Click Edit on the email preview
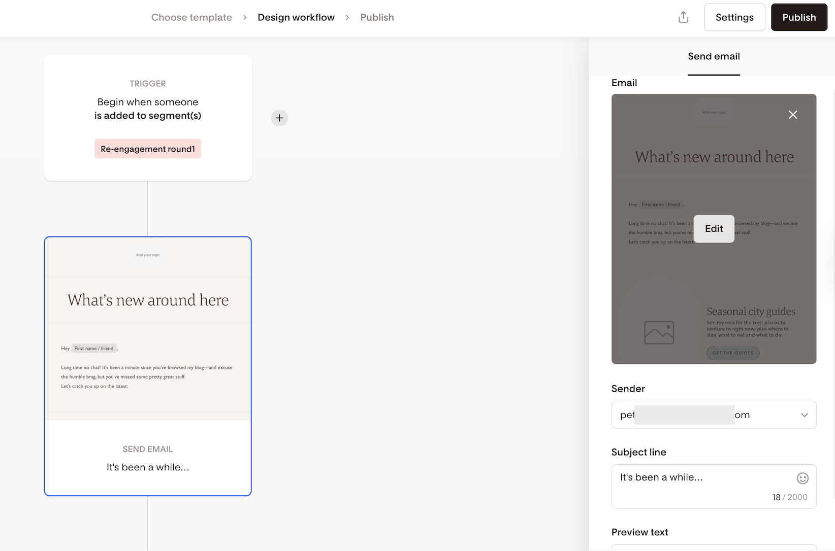Image resolution: width=835 pixels, height=551 pixels. 714,229
